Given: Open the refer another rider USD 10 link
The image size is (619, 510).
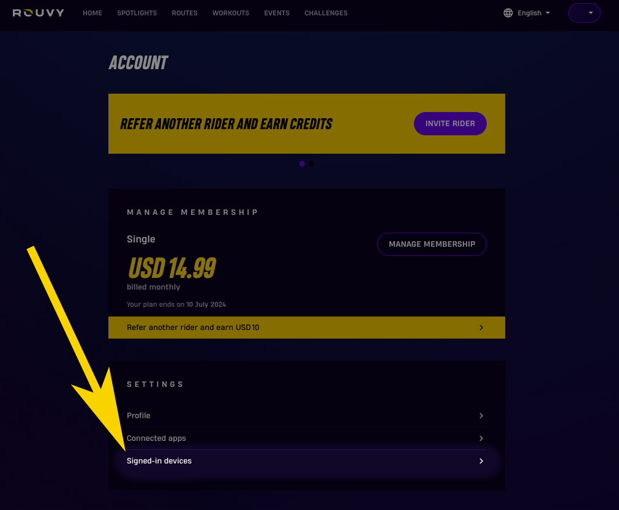Looking at the screenshot, I should (307, 327).
